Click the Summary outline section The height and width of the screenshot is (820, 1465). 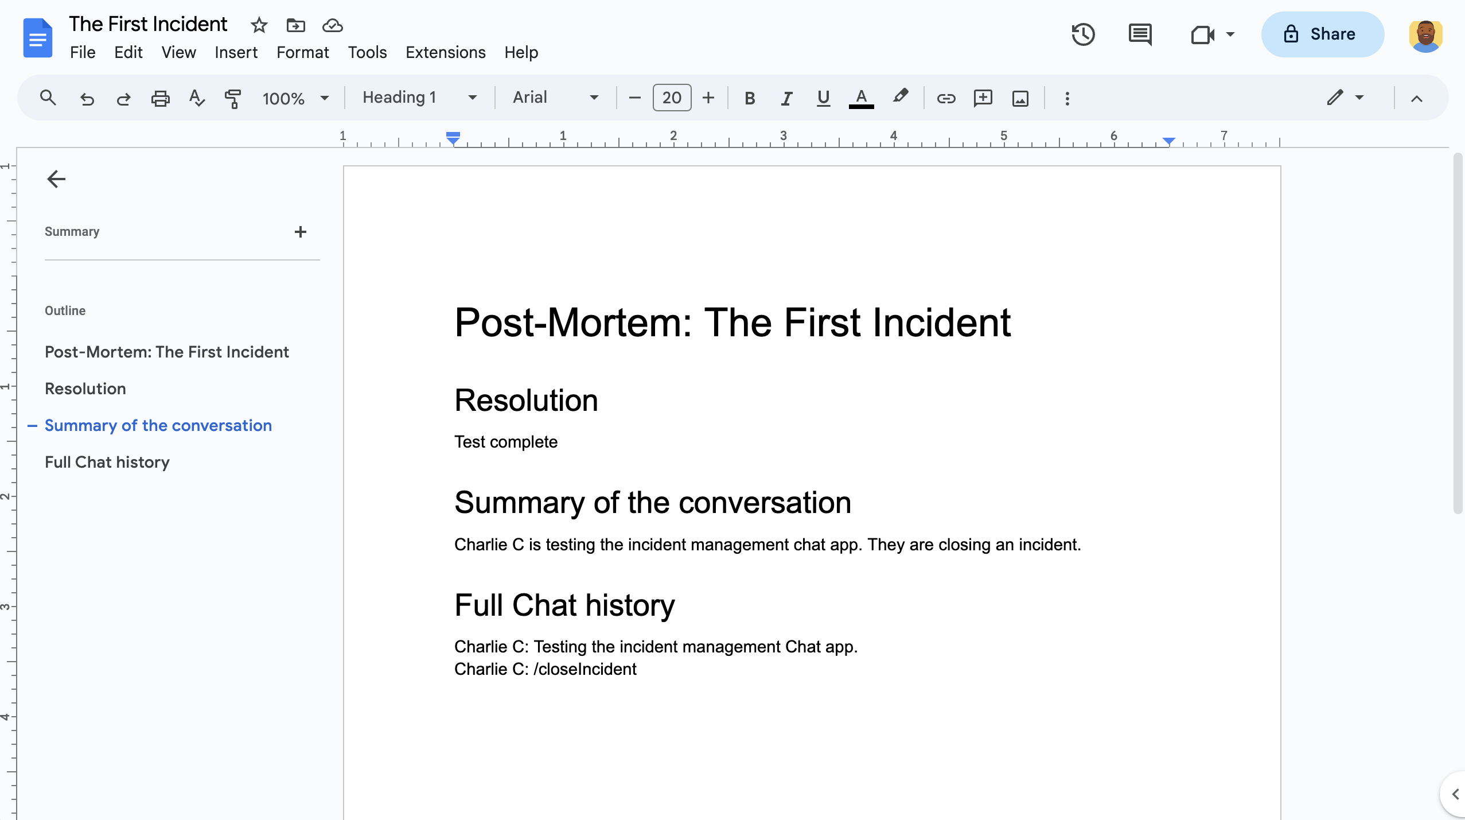point(72,231)
